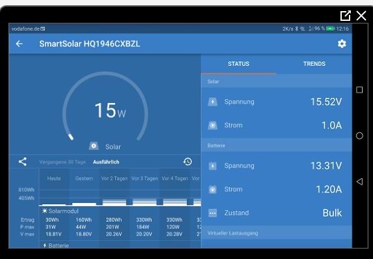This screenshot has width=373, height=259.
Task: Click the vodafone.de carrier label
Action: (x=25, y=29)
